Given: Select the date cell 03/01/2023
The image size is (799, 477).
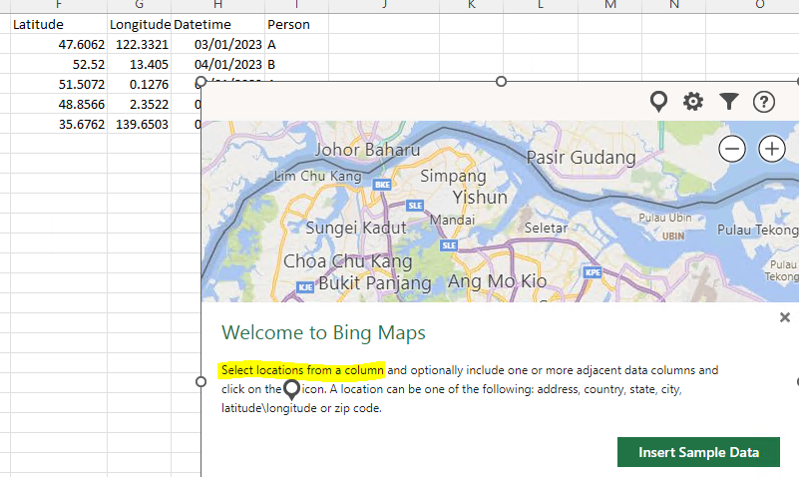Looking at the screenshot, I should tap(218, 44).
